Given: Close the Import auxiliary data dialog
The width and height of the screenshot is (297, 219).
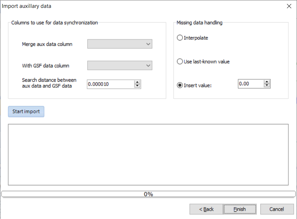Looking at the screenshot, I should click(x=289, y=6).
